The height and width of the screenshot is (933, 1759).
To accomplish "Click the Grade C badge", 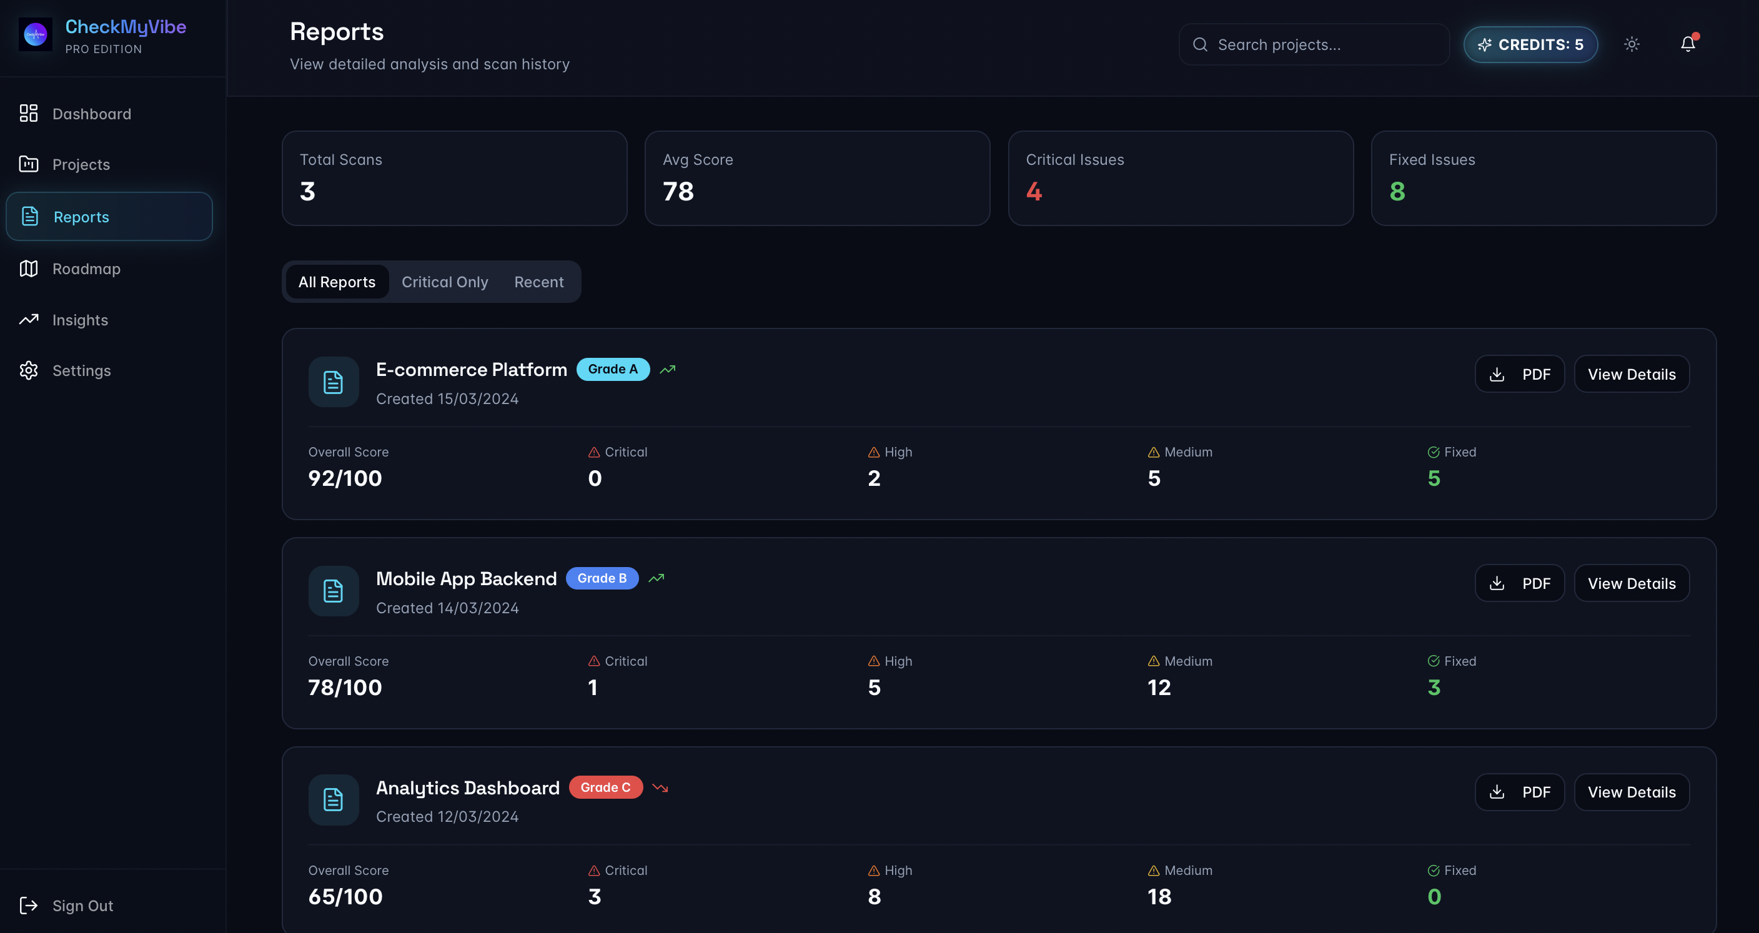I will [x=605, y=787].
